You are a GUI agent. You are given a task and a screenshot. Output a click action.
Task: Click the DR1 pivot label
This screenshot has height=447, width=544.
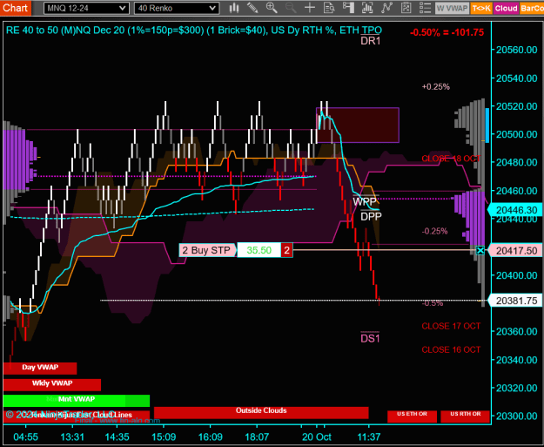pyautogui.click(x=370, y=41)
